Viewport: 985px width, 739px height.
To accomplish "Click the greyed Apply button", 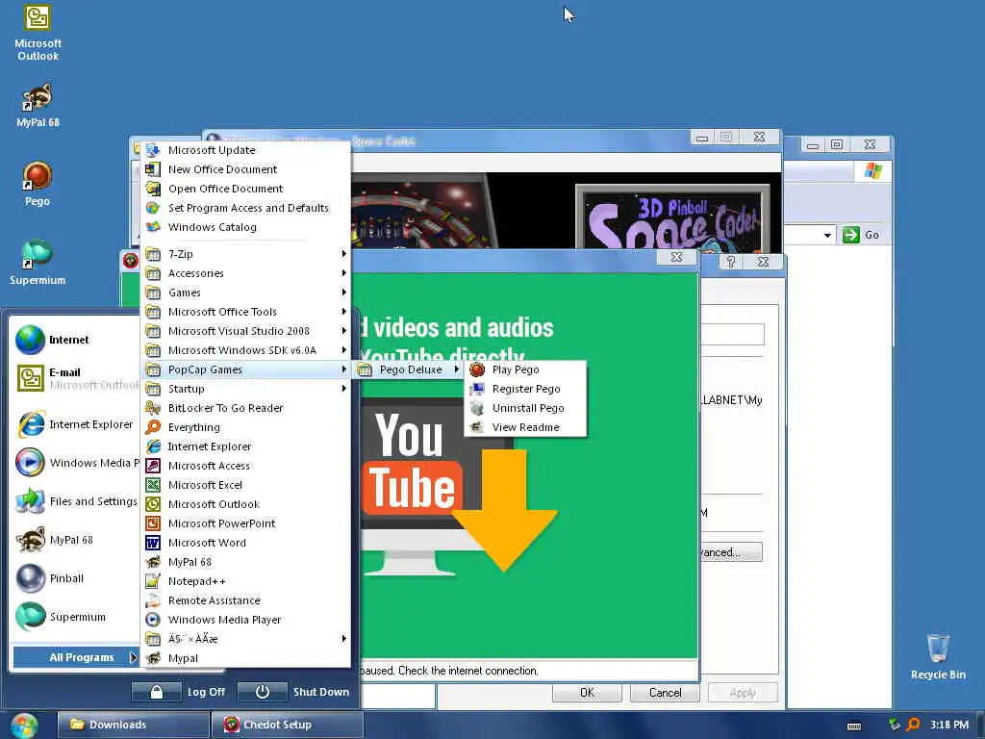I will tap(743, 693).
